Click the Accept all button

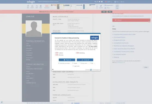point(85,60)
